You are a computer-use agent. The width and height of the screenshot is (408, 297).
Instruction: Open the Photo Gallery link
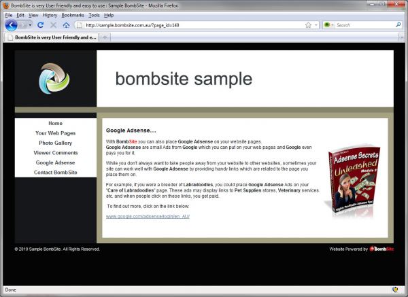(x=56, y=143)
